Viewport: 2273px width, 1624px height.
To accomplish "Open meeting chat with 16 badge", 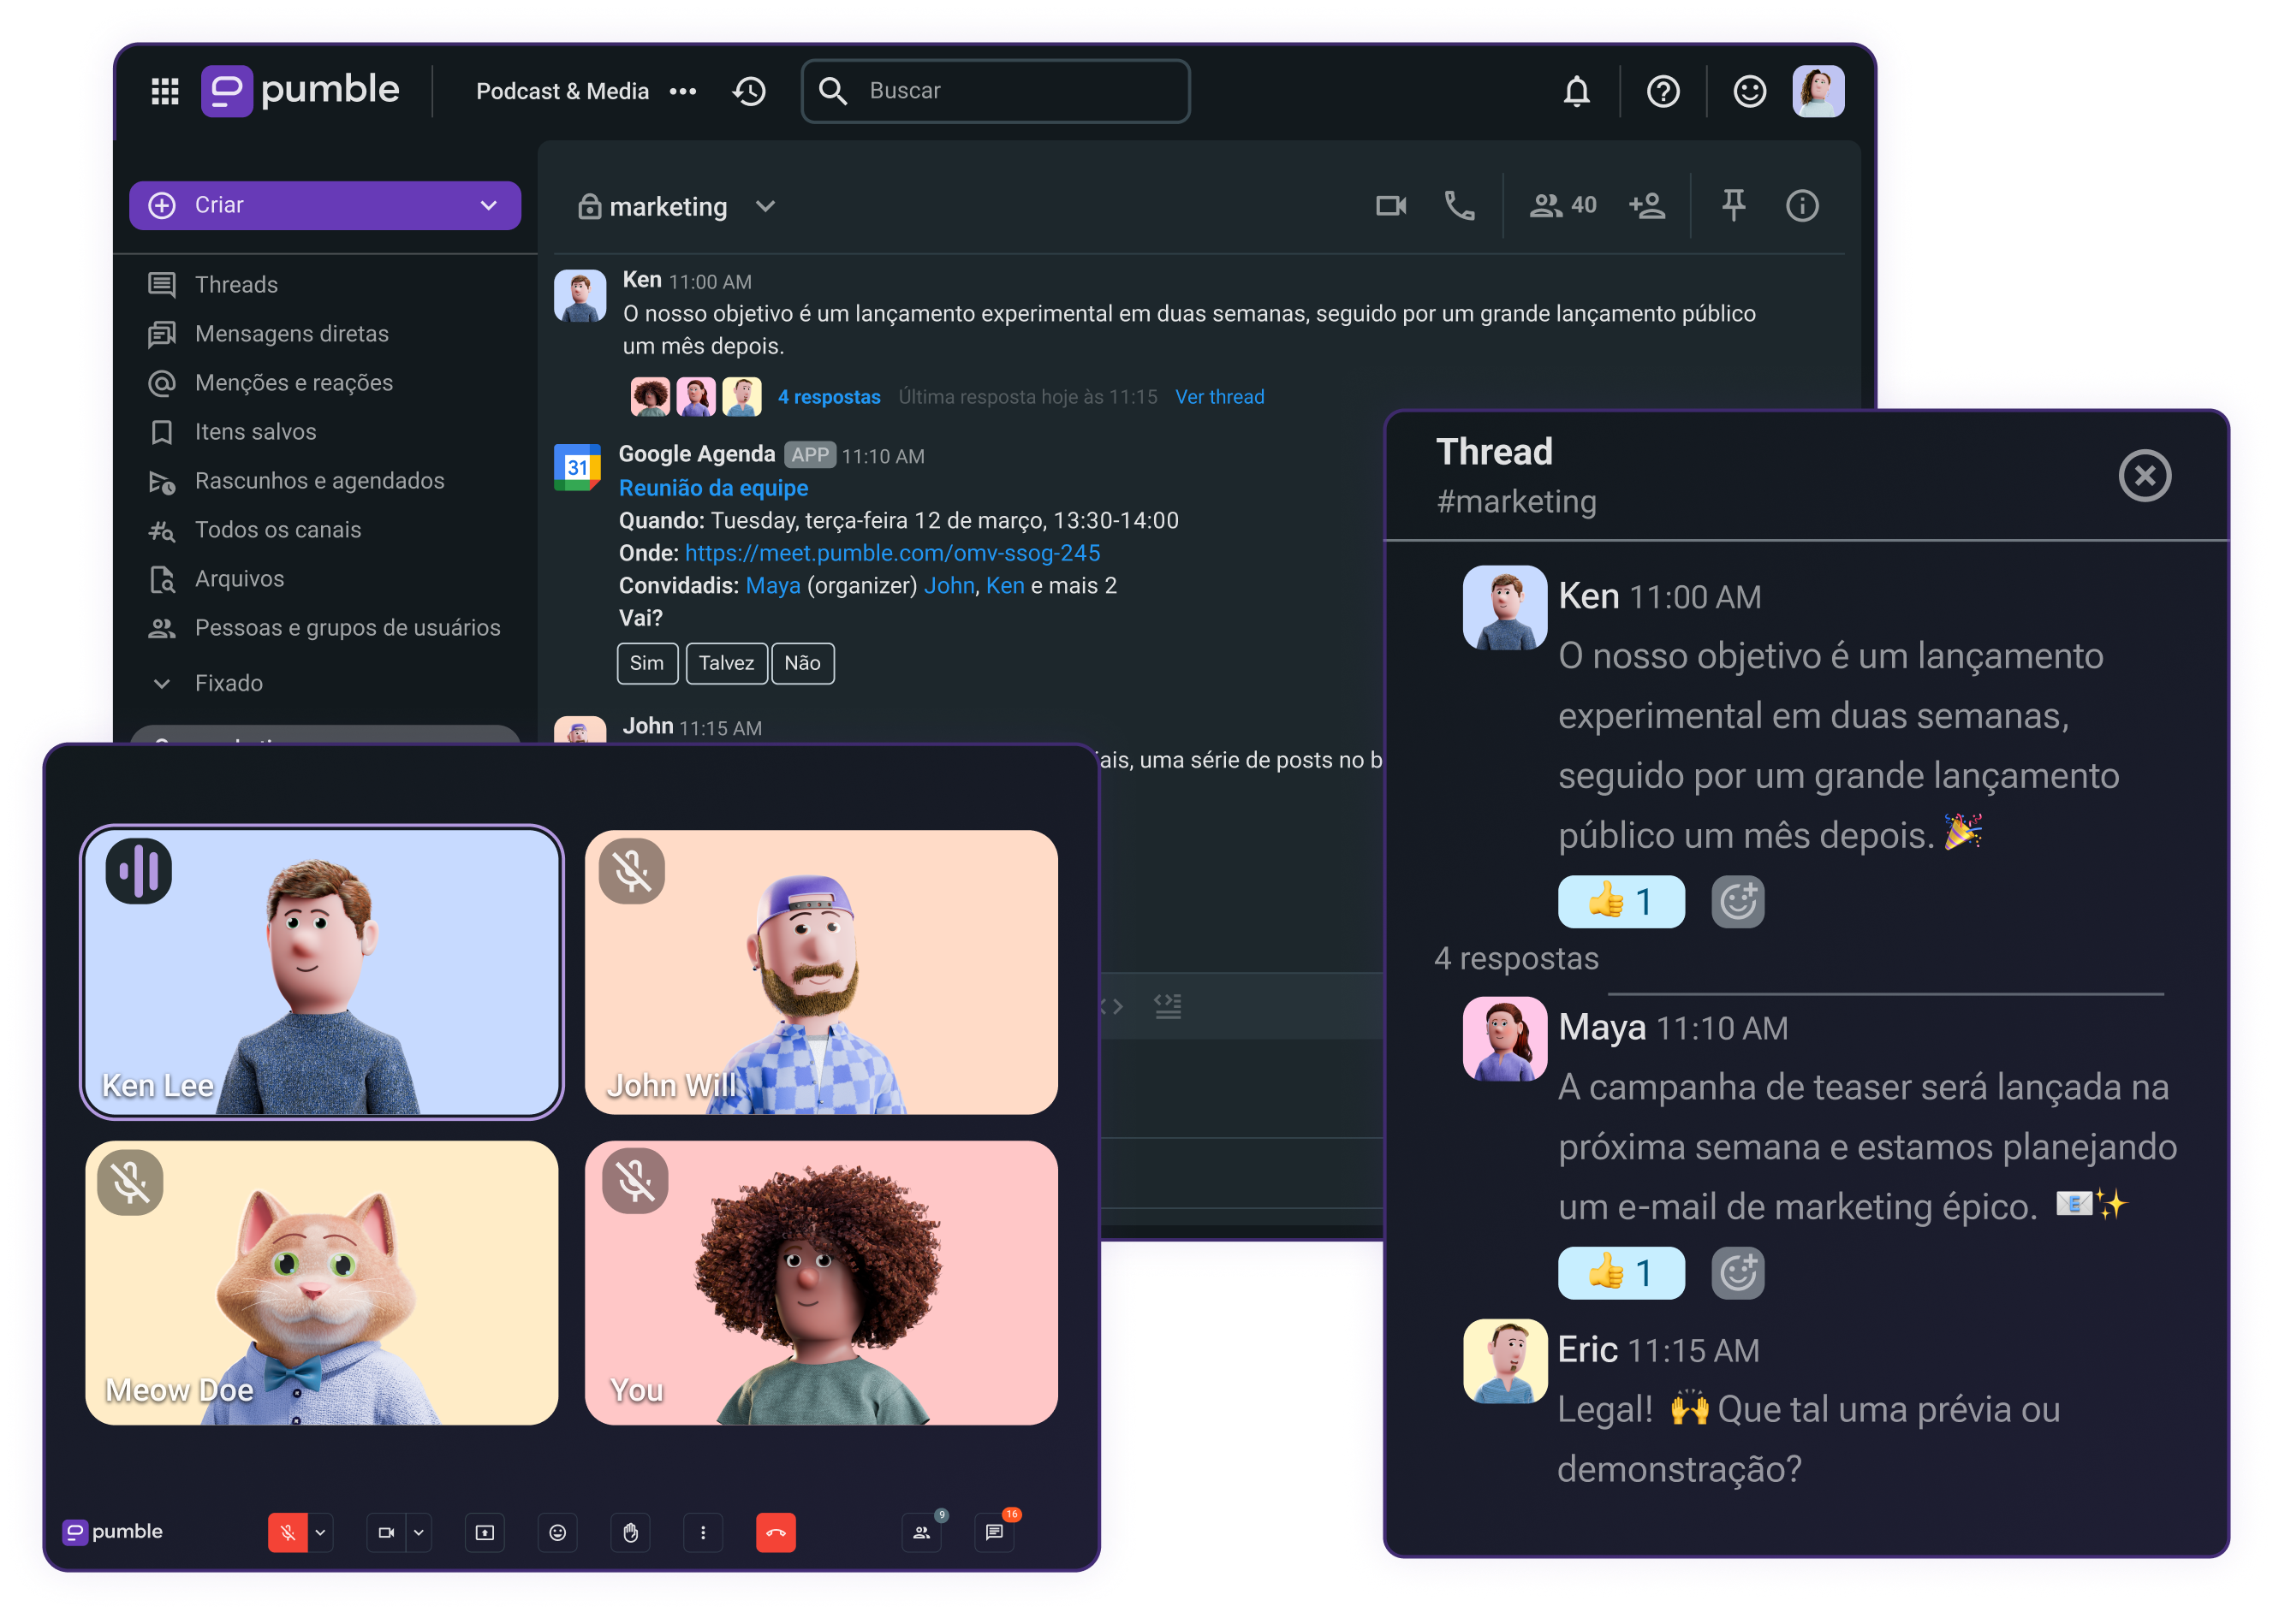I will pos(993,1532).
